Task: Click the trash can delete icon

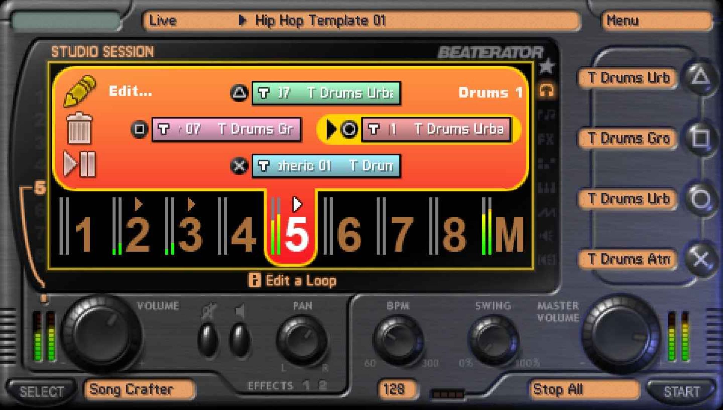Action: [x=79, y=129]
